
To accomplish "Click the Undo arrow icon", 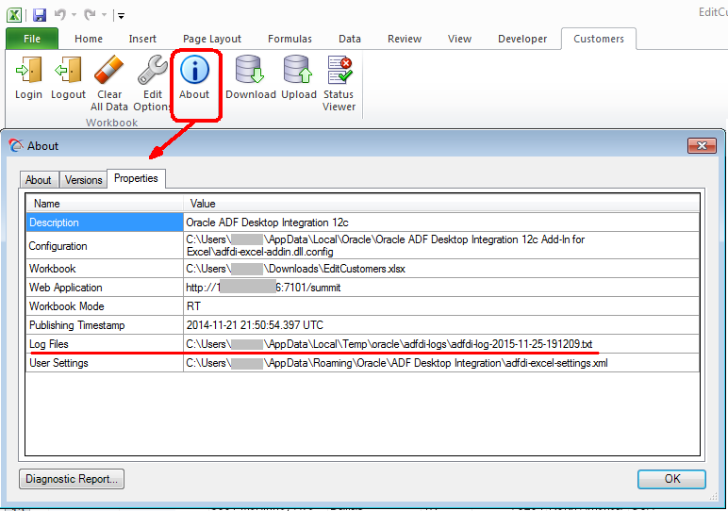I will point(60,15).
